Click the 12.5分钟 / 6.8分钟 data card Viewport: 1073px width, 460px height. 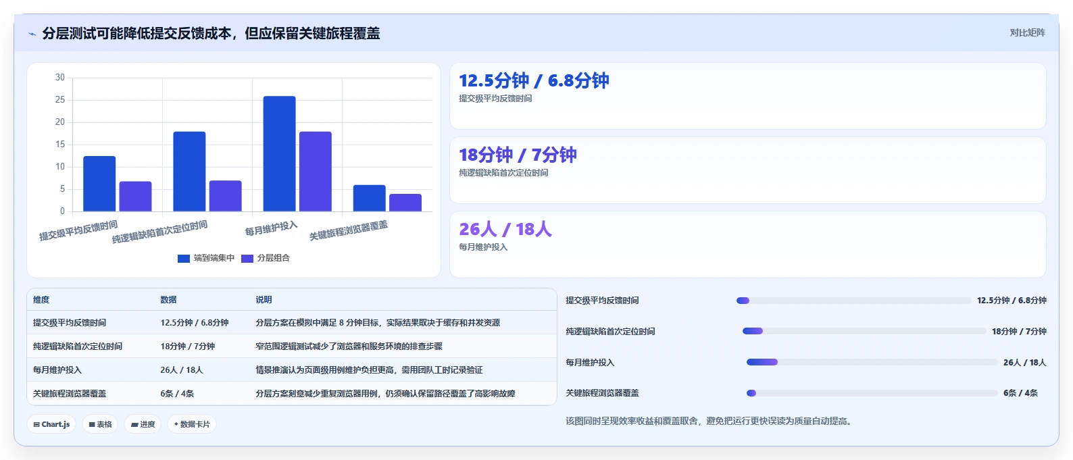(748, 96)
